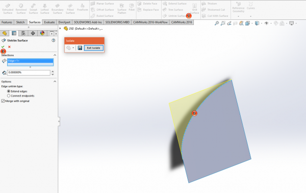Expand the 250 (Default) flyout tree
The image size is (306, 193).
point(60,29)
